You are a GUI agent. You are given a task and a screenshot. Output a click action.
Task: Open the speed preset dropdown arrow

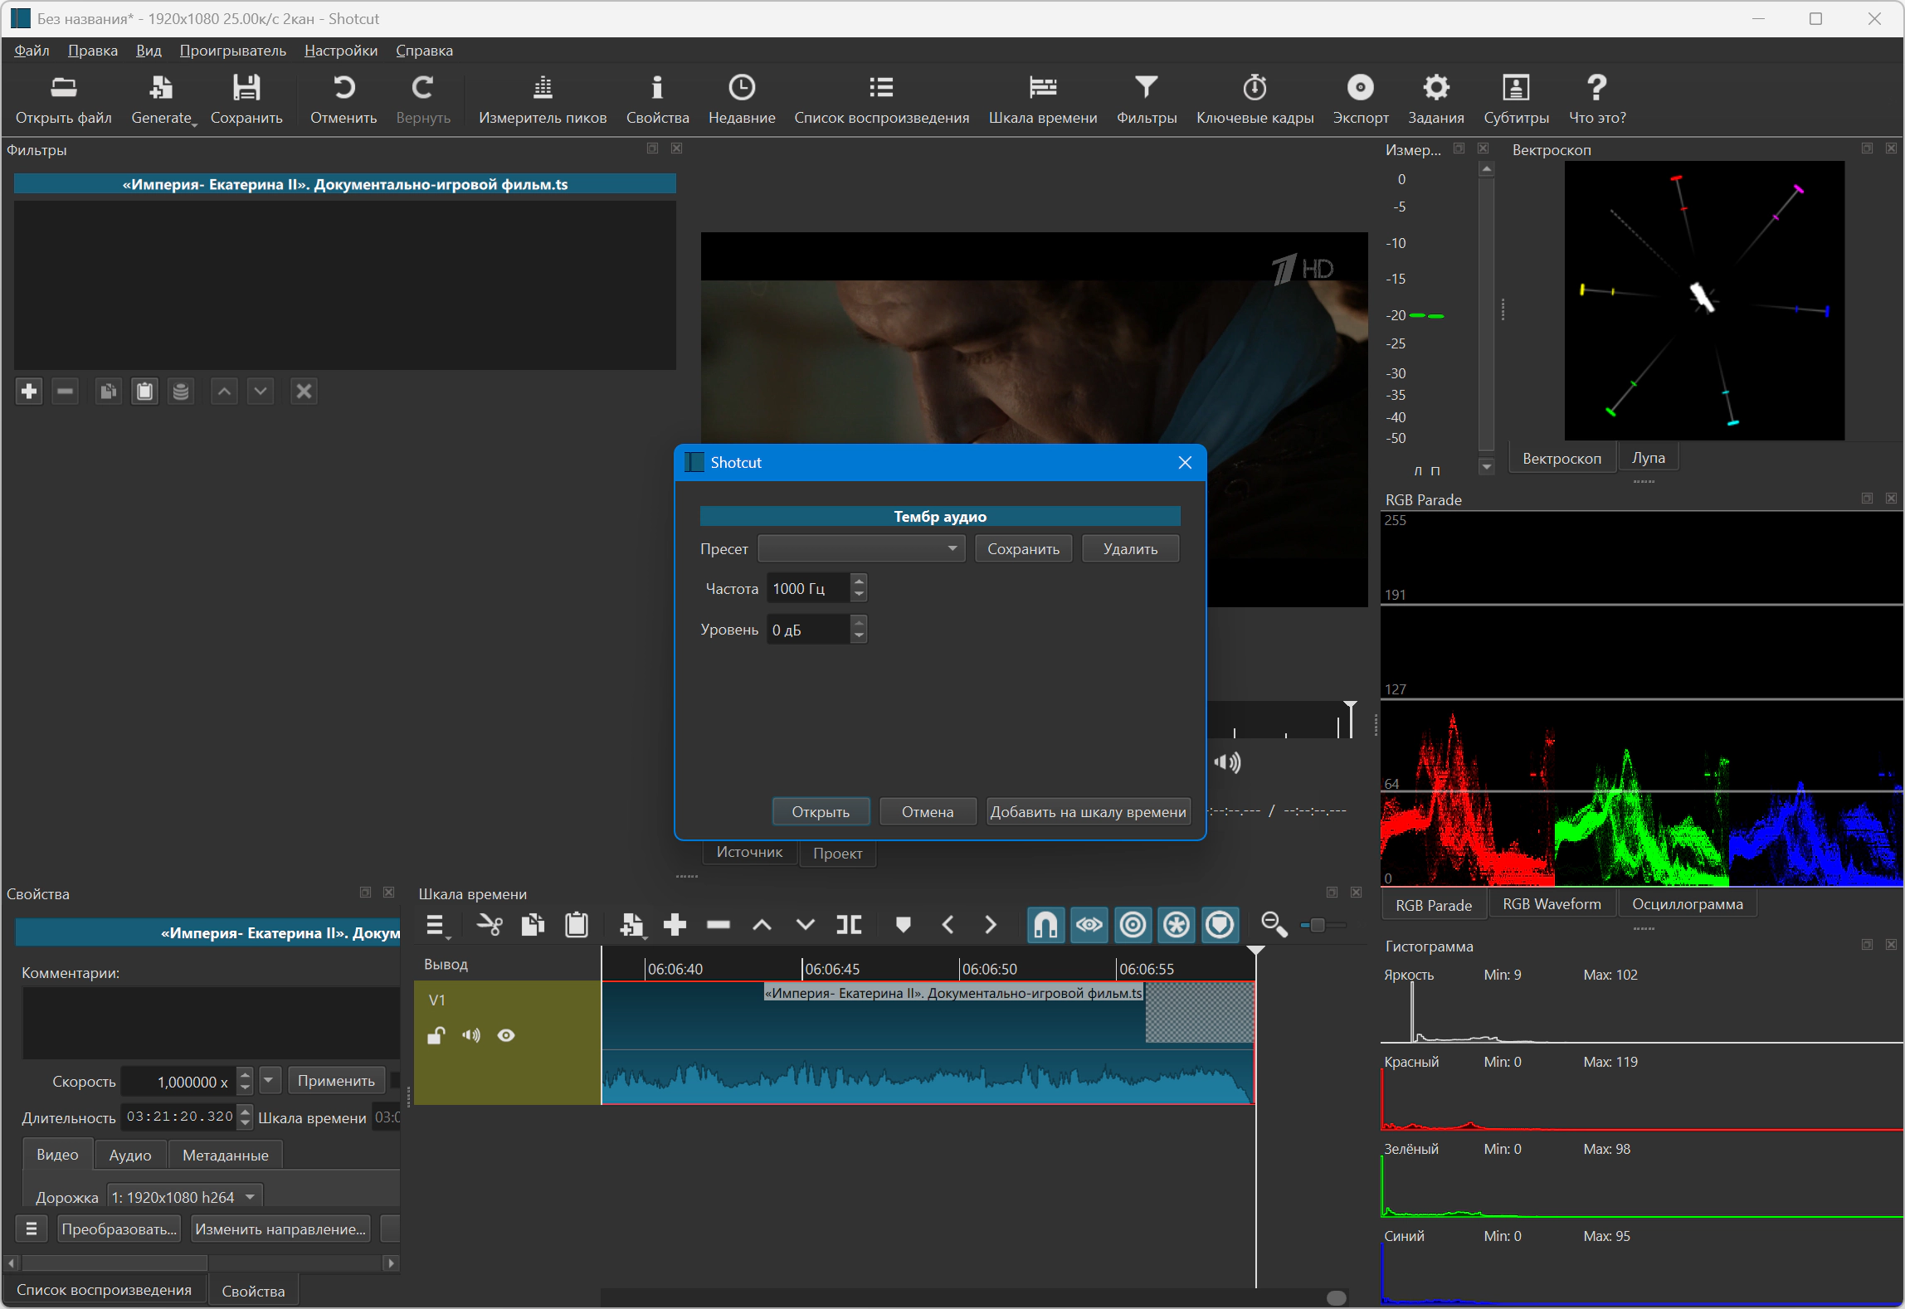click(268, 1080)
